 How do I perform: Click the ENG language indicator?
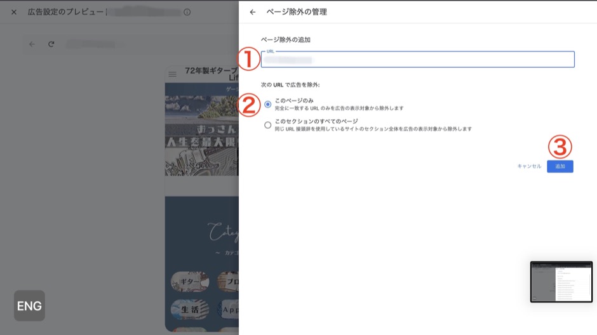click(29, 306)
